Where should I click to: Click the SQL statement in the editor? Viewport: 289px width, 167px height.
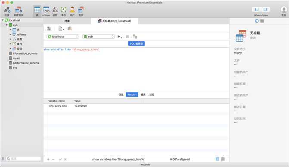click(71, 49)
